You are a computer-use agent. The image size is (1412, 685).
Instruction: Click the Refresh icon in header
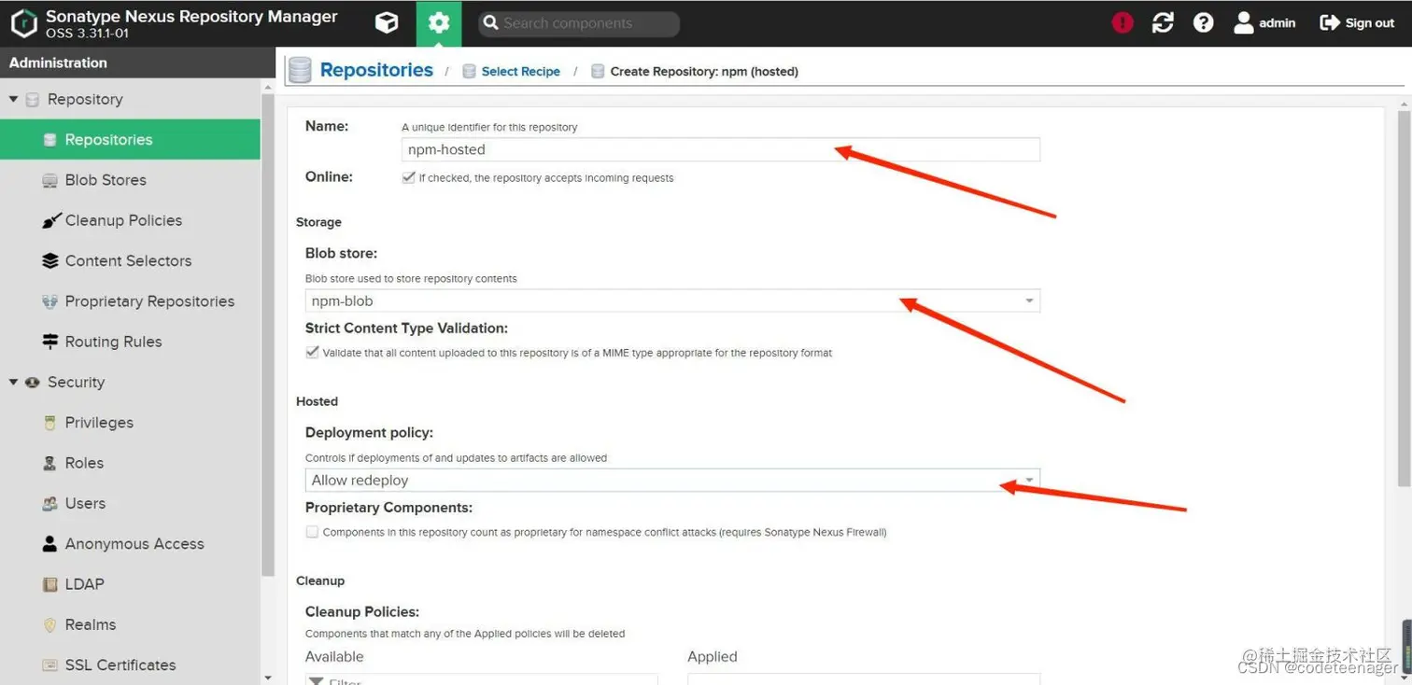click(1163, 23)
